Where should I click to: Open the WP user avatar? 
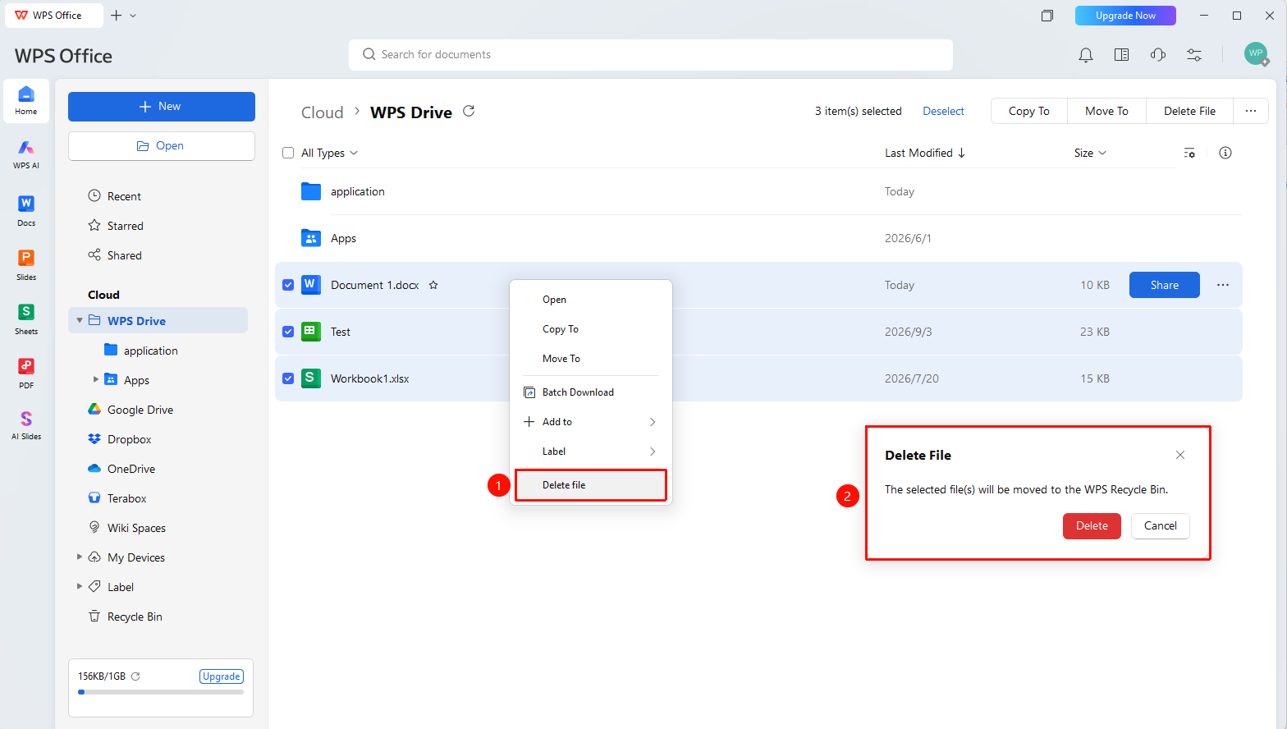coord(1256,54)
